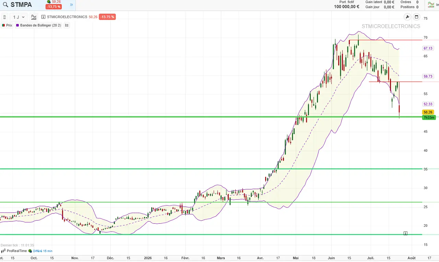The width and height of the screenshot is (439, 262).
Task: Open the Différé 15 min data delay link
Action: pos(43,251)
